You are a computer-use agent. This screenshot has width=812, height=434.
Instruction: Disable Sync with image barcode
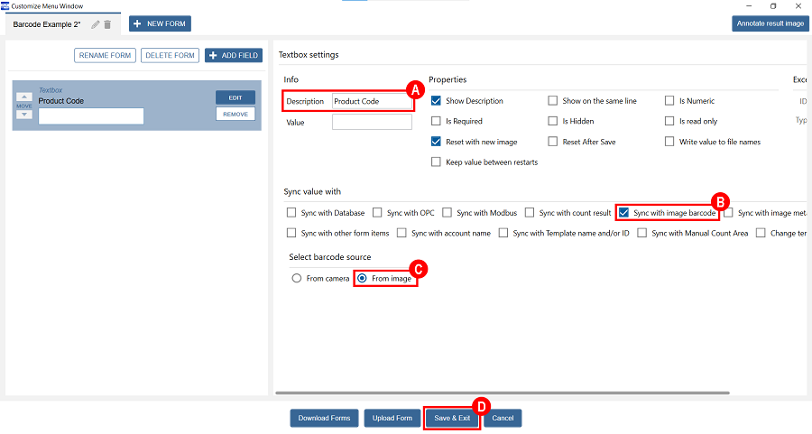coord(623,213)
